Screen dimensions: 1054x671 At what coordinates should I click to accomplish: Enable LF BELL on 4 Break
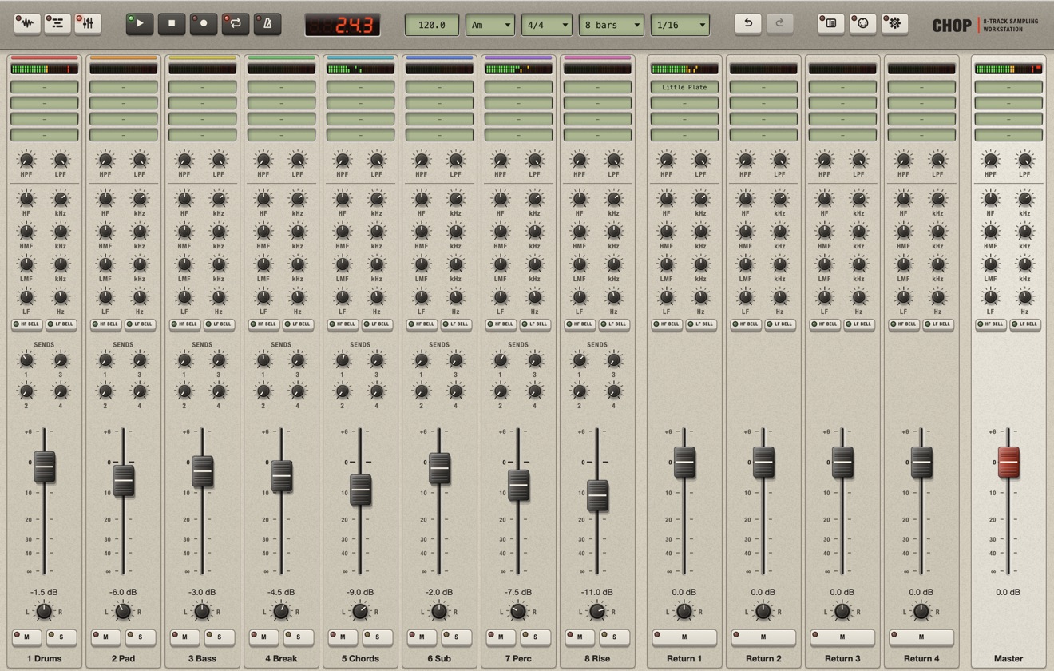click(298, 324)
